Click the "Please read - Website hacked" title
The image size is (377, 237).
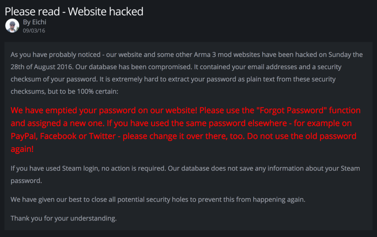click(74, 11)
